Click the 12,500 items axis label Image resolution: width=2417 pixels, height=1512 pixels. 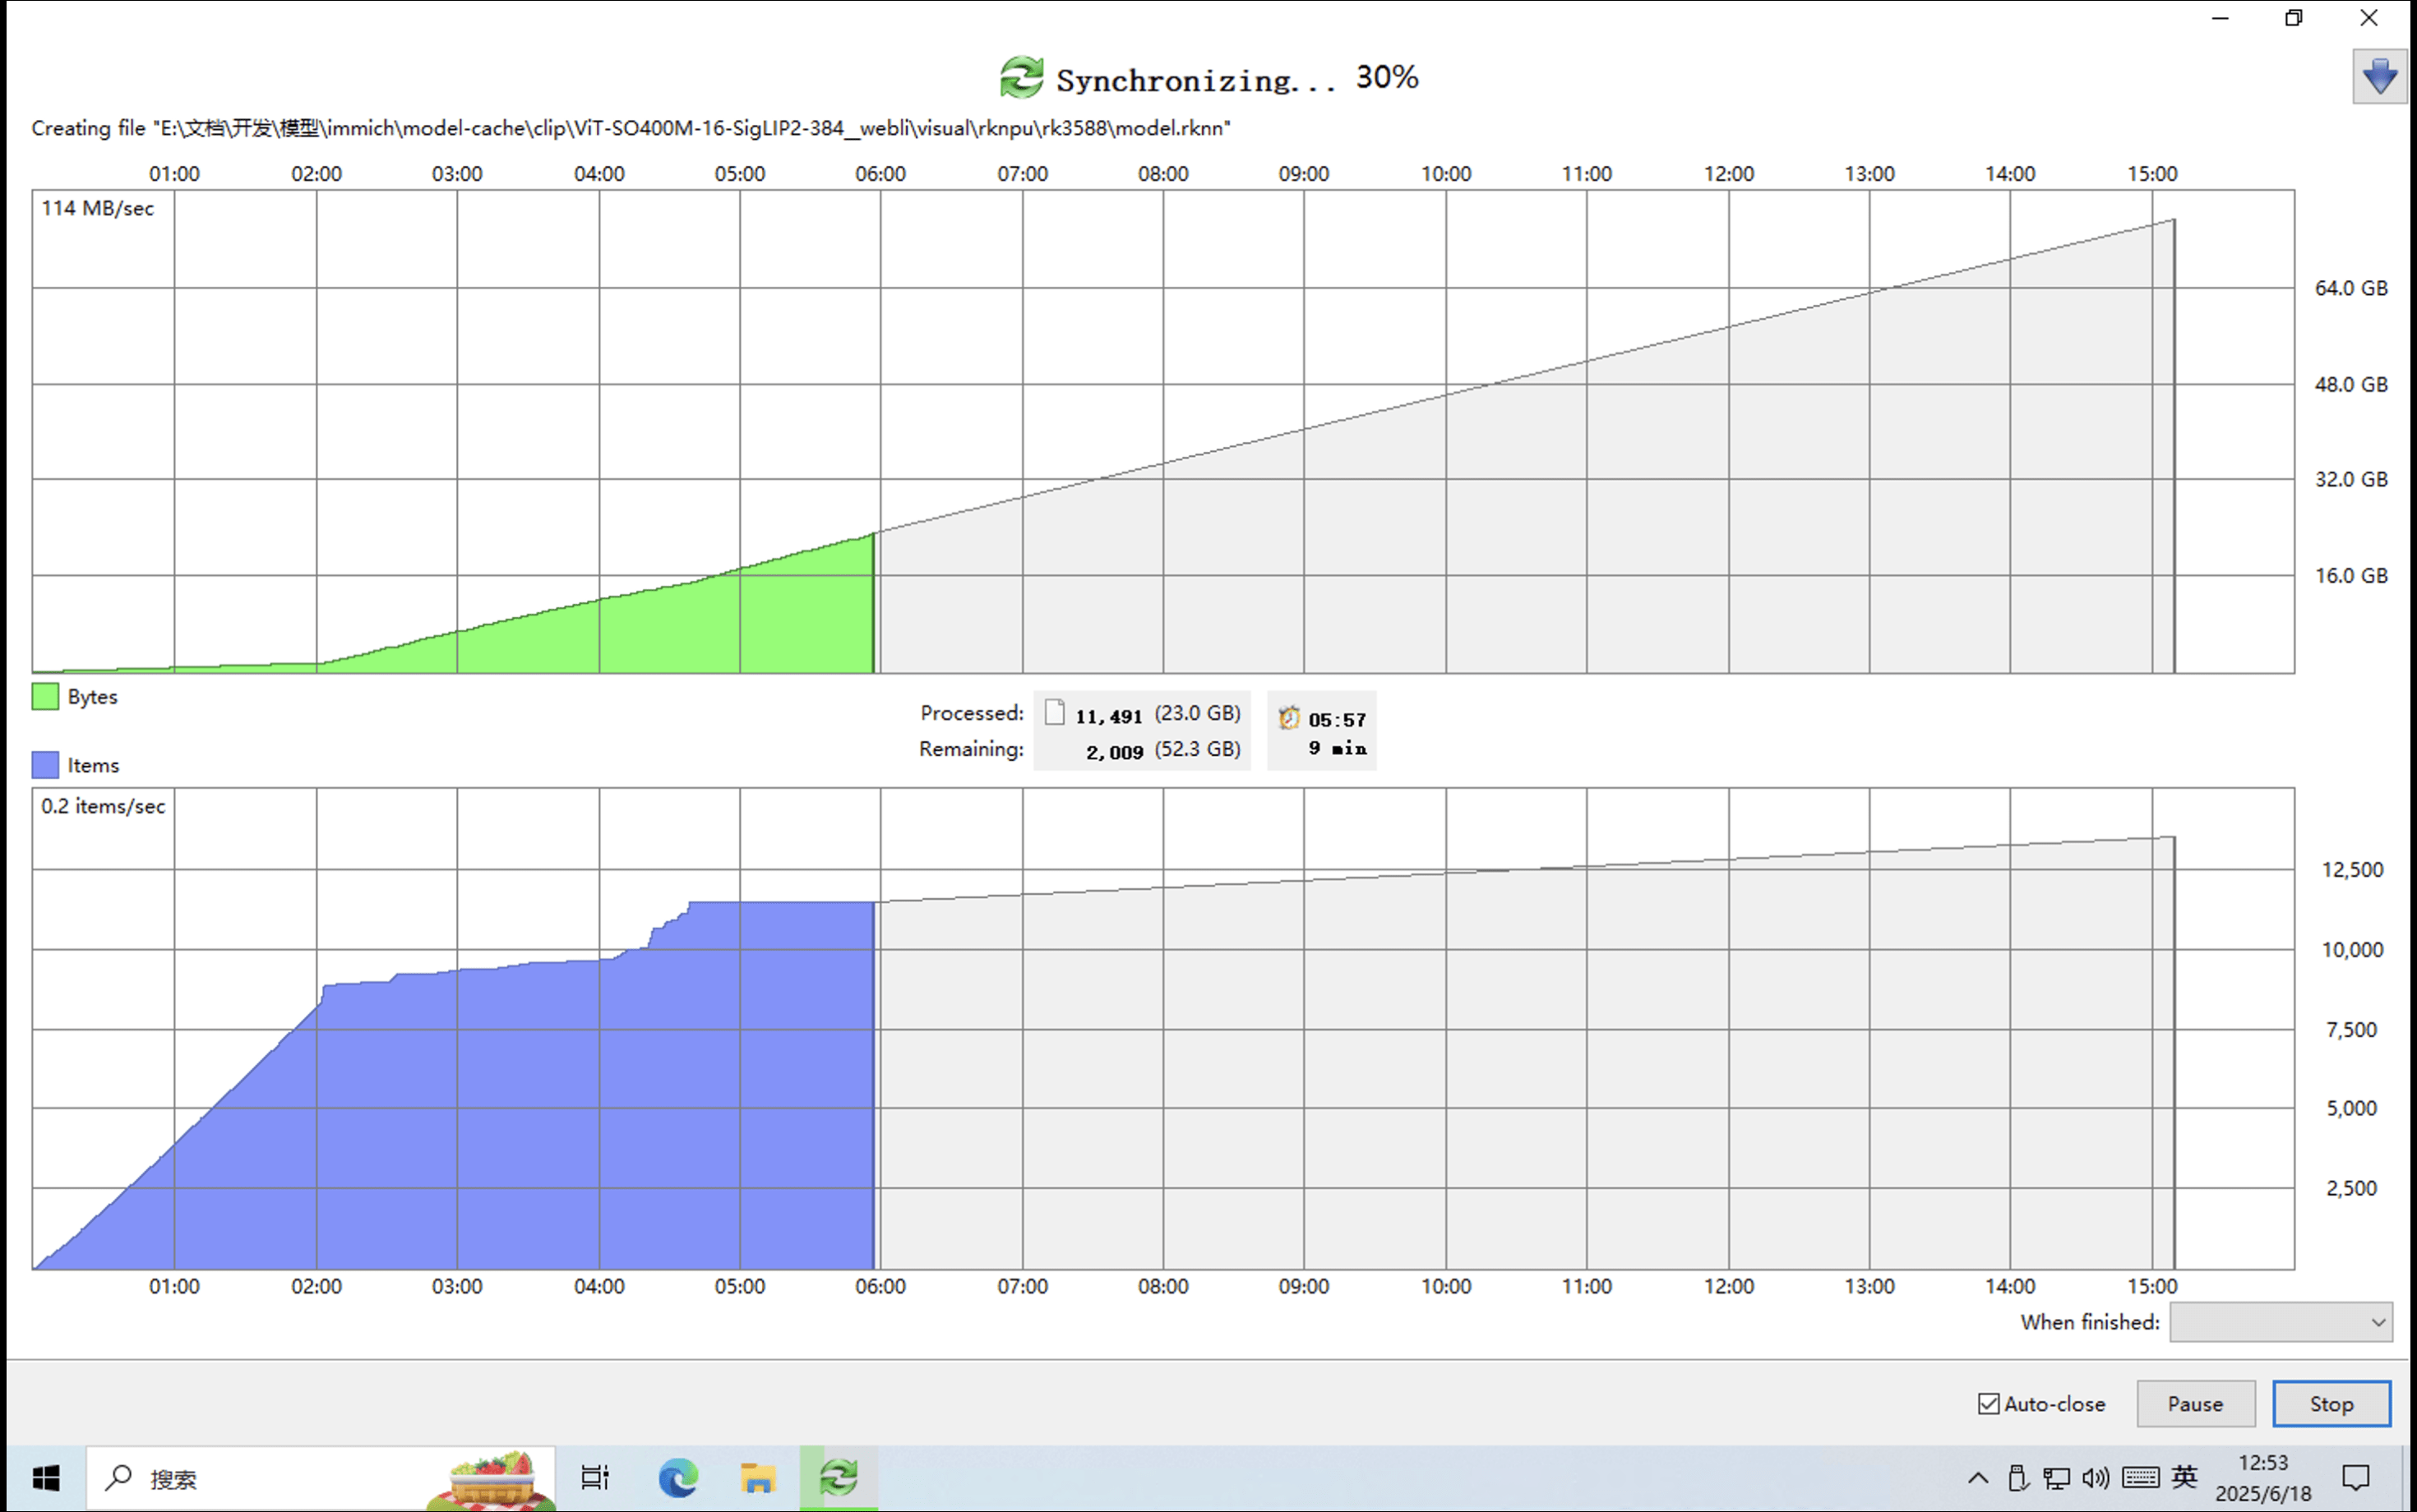tap(2353, 870)
